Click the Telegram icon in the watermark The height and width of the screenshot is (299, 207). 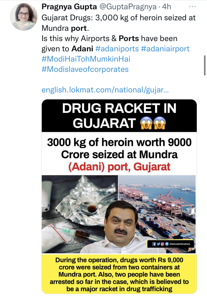point(167,244)
